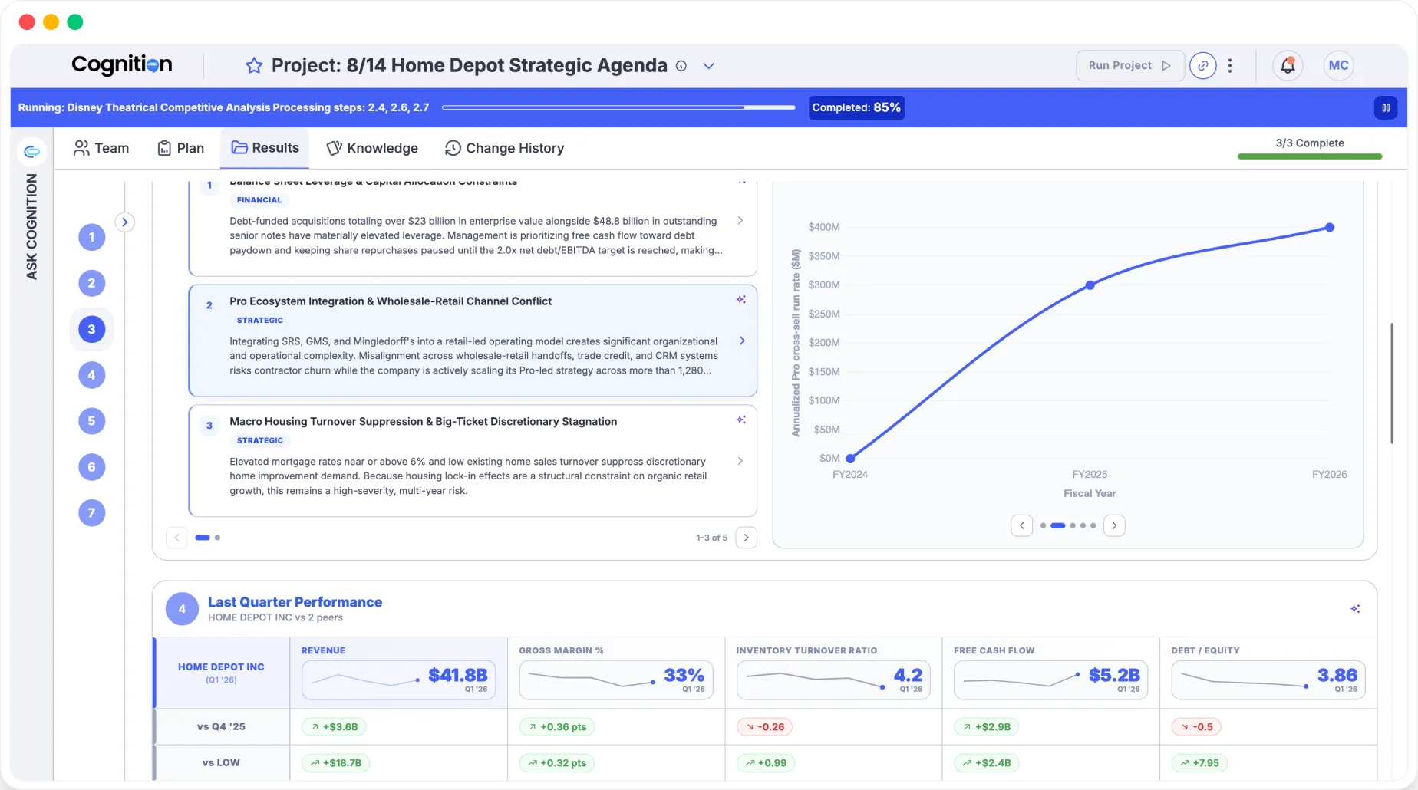Copy project link via the link icon
This screenshot has height=790, width=1418.
[x=1203, y=66]
